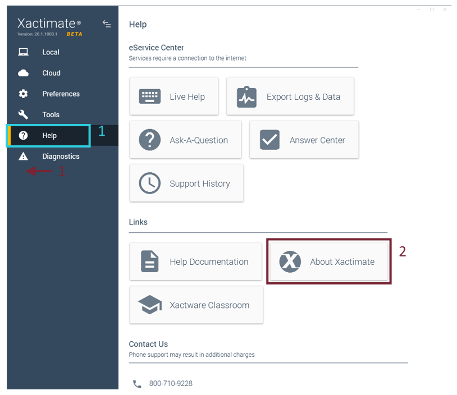Click the phone number 800-710-9228

tap(171, 384)
